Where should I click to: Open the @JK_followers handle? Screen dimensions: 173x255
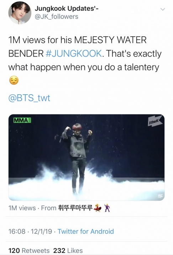[x=57, y=17]
